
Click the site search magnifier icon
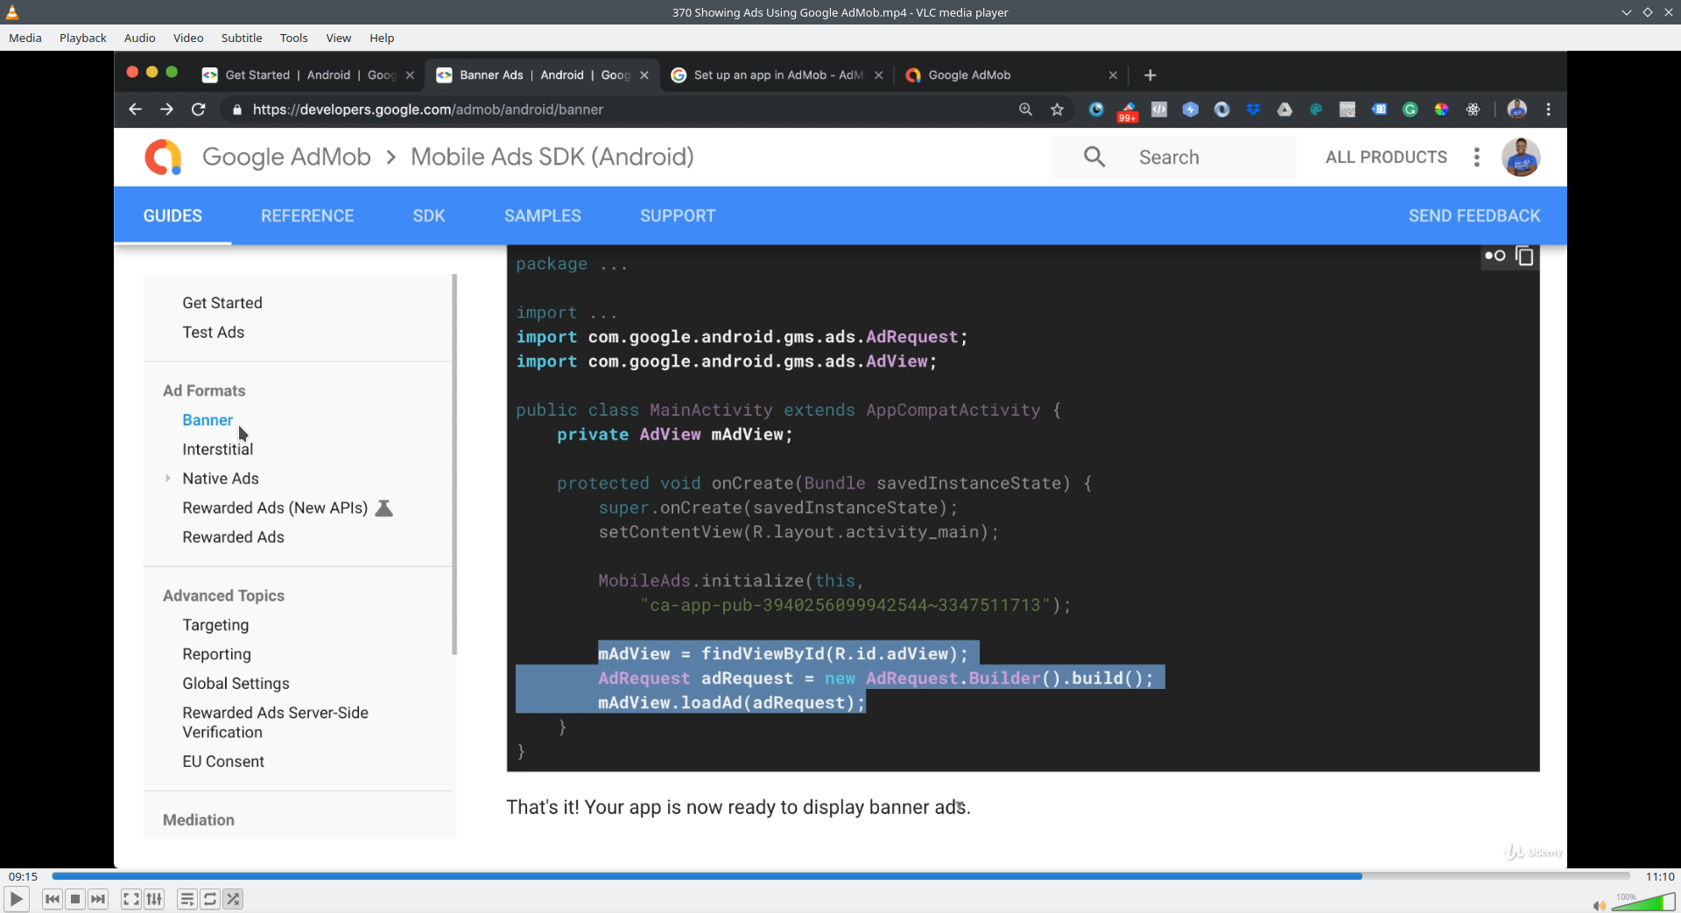[1094, 157]
